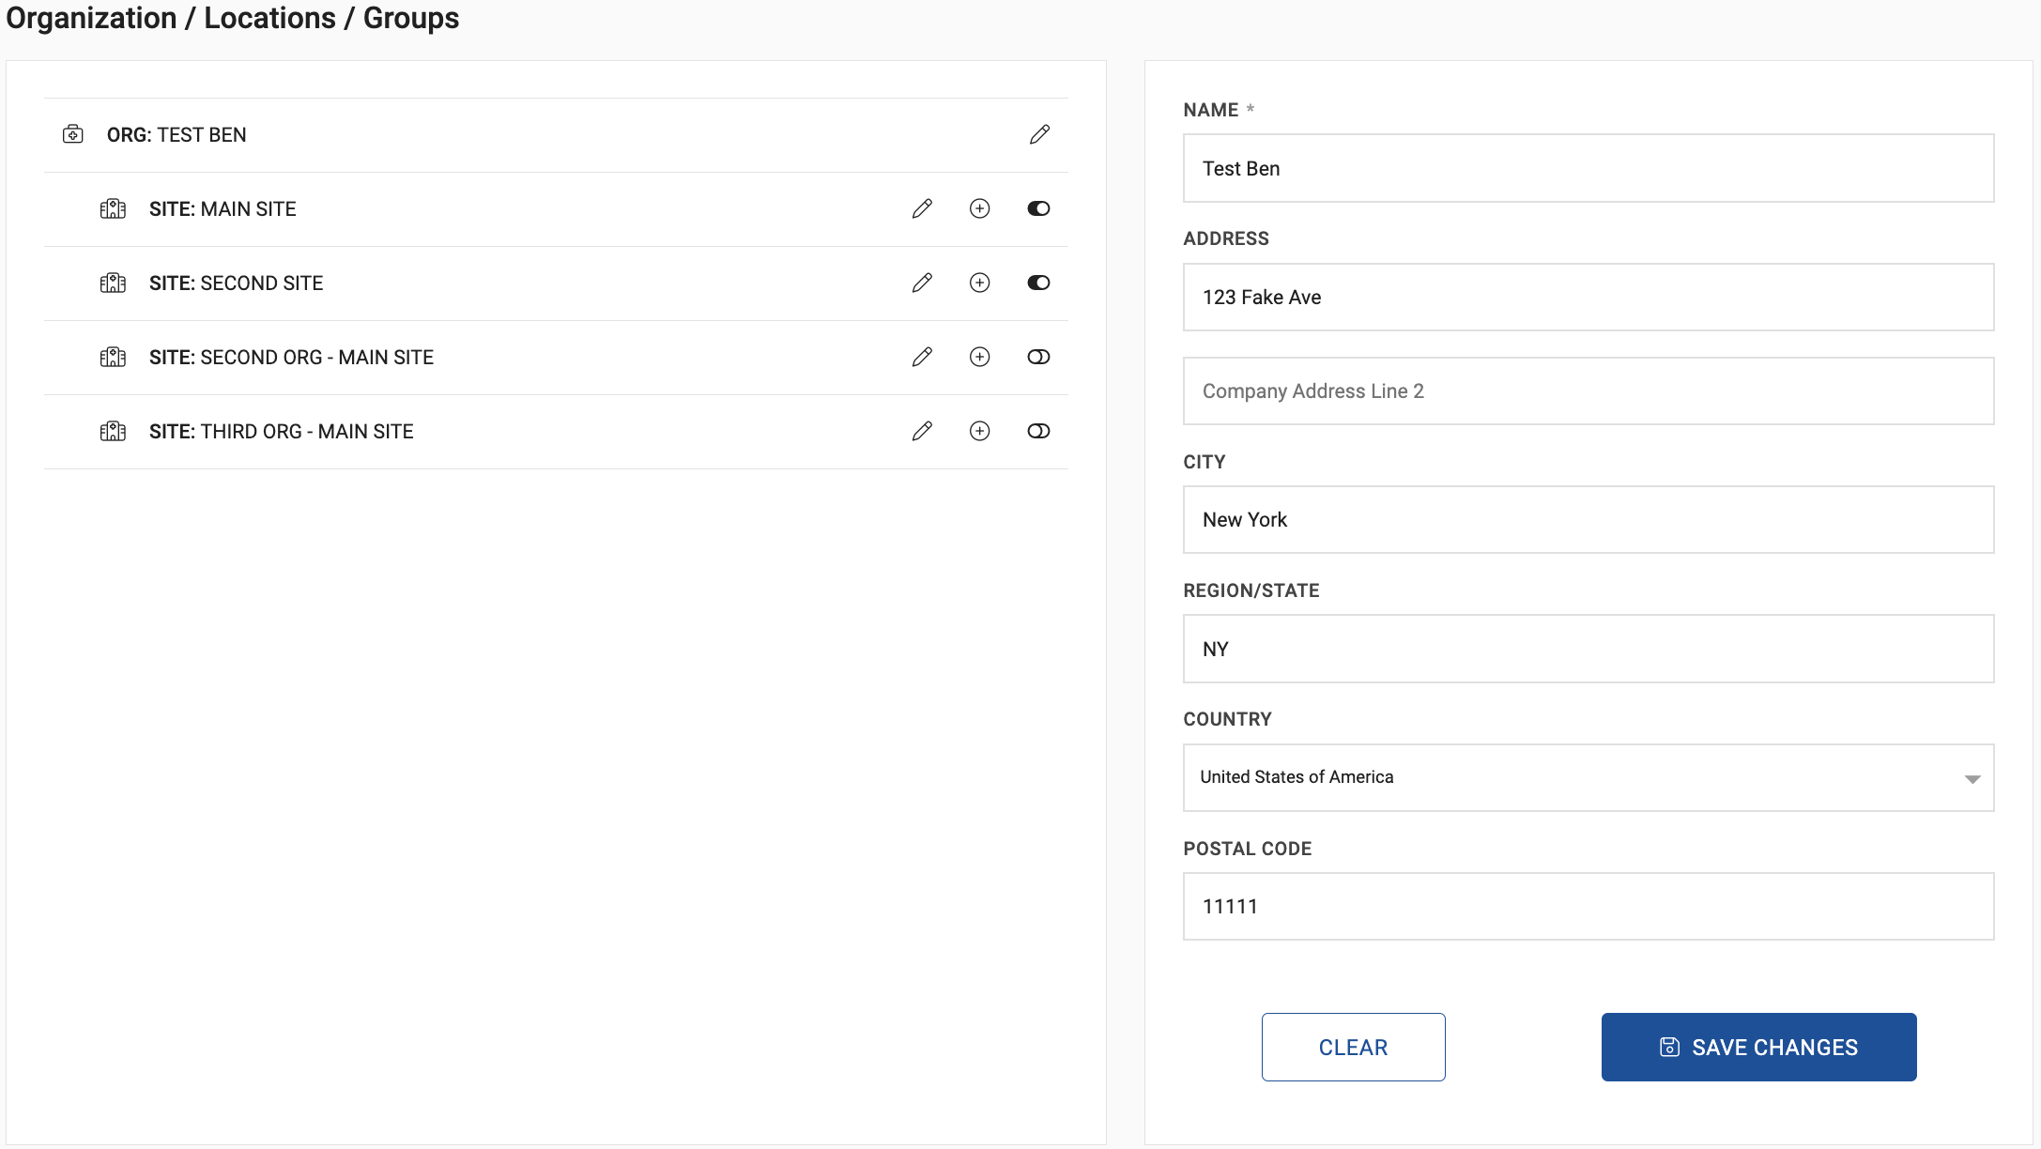Click the plus icon for Second Org - Main Site
Image resolution: width=2041 pixels, height=1149 pixels.
click(x=979, y=357)
